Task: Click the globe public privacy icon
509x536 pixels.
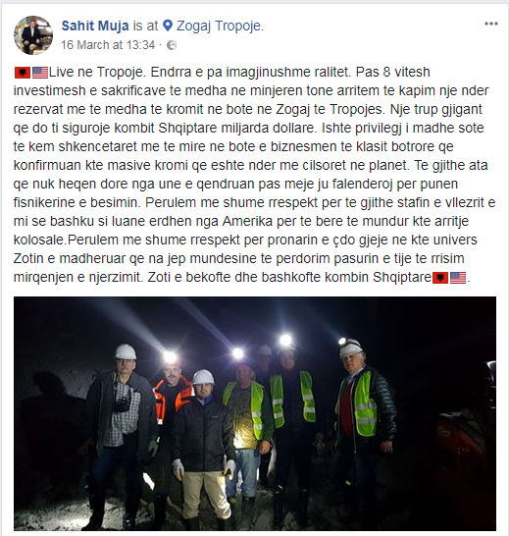Action: [x=172, y=45]
